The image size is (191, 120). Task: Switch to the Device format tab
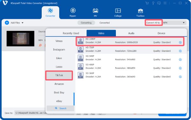click(x=161, y=33)
